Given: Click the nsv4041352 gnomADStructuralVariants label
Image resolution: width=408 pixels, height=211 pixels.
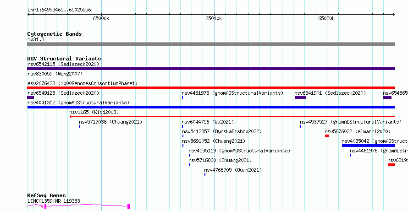Looking at the screenshot, I should (78, 103).
